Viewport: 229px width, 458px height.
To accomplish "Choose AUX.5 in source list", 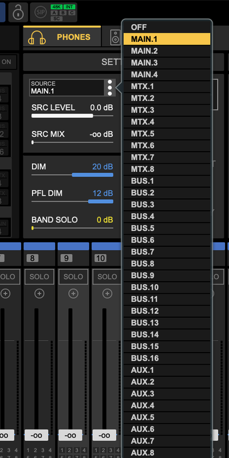I will [x=167, y=417].
